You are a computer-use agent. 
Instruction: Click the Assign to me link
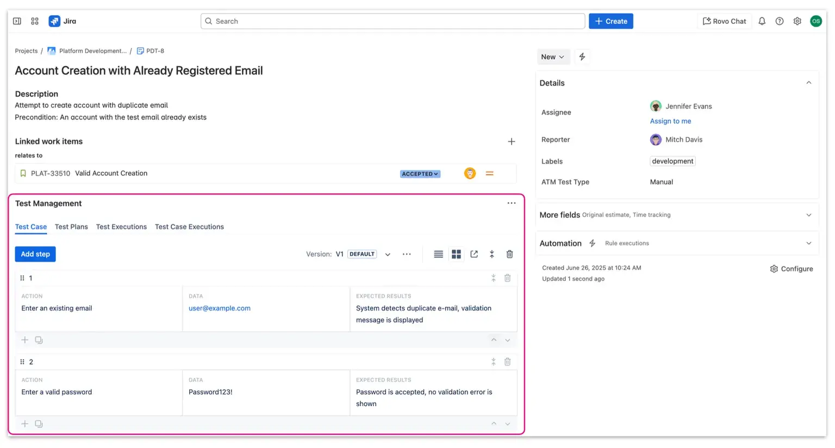coord(670,121)
